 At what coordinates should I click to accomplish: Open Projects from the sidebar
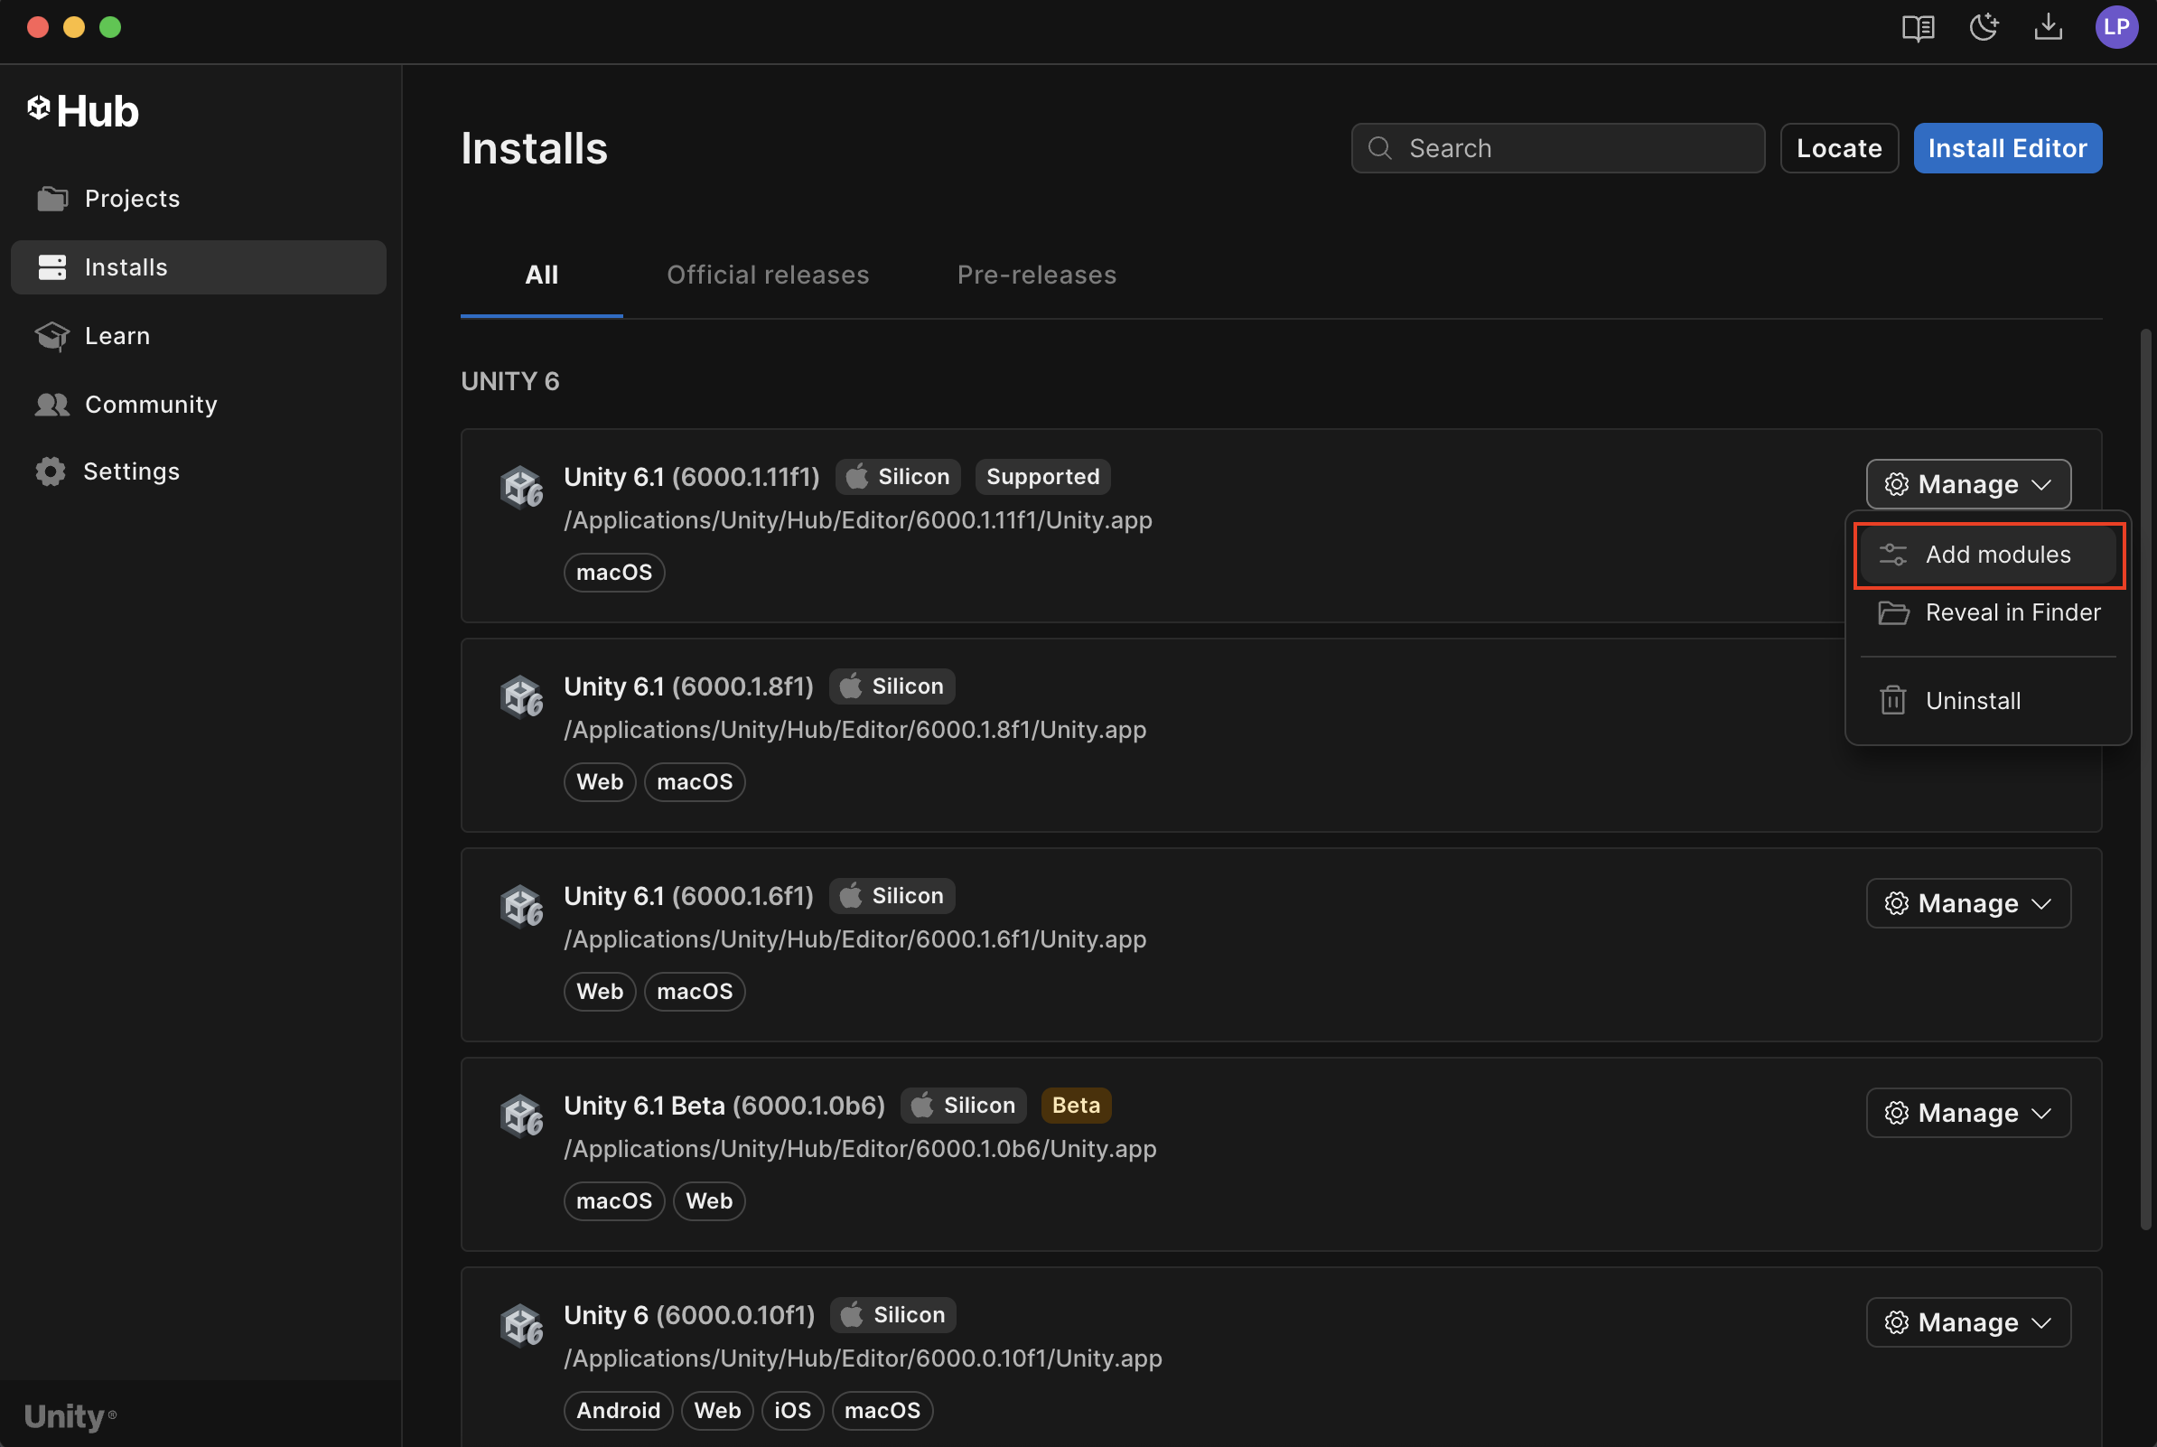click(131, 199)
